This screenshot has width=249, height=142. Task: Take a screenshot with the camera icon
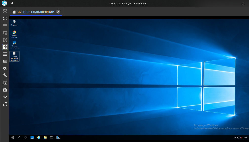5,90
